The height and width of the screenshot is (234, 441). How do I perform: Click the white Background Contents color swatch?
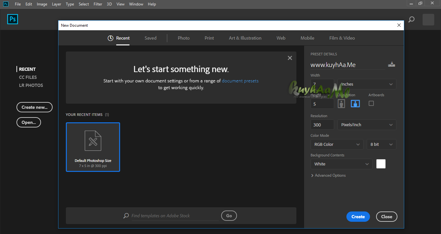point(381,164)
